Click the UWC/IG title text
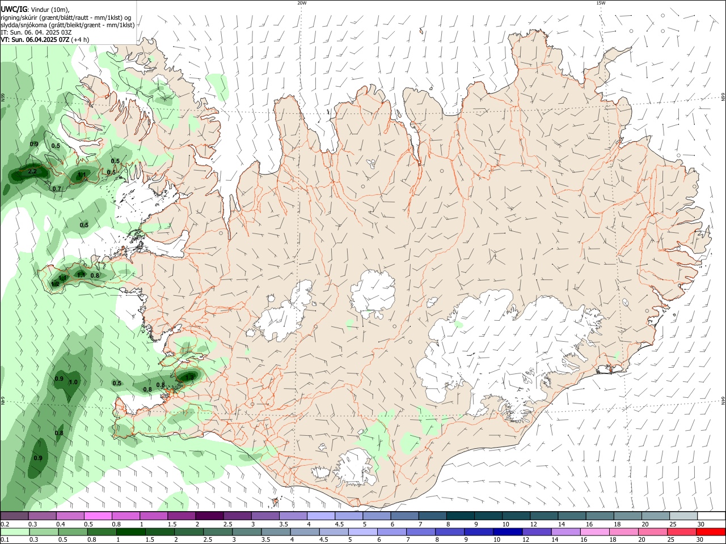Image resolution: width=726 pixels, height=544 pixels. pos(13,10)
